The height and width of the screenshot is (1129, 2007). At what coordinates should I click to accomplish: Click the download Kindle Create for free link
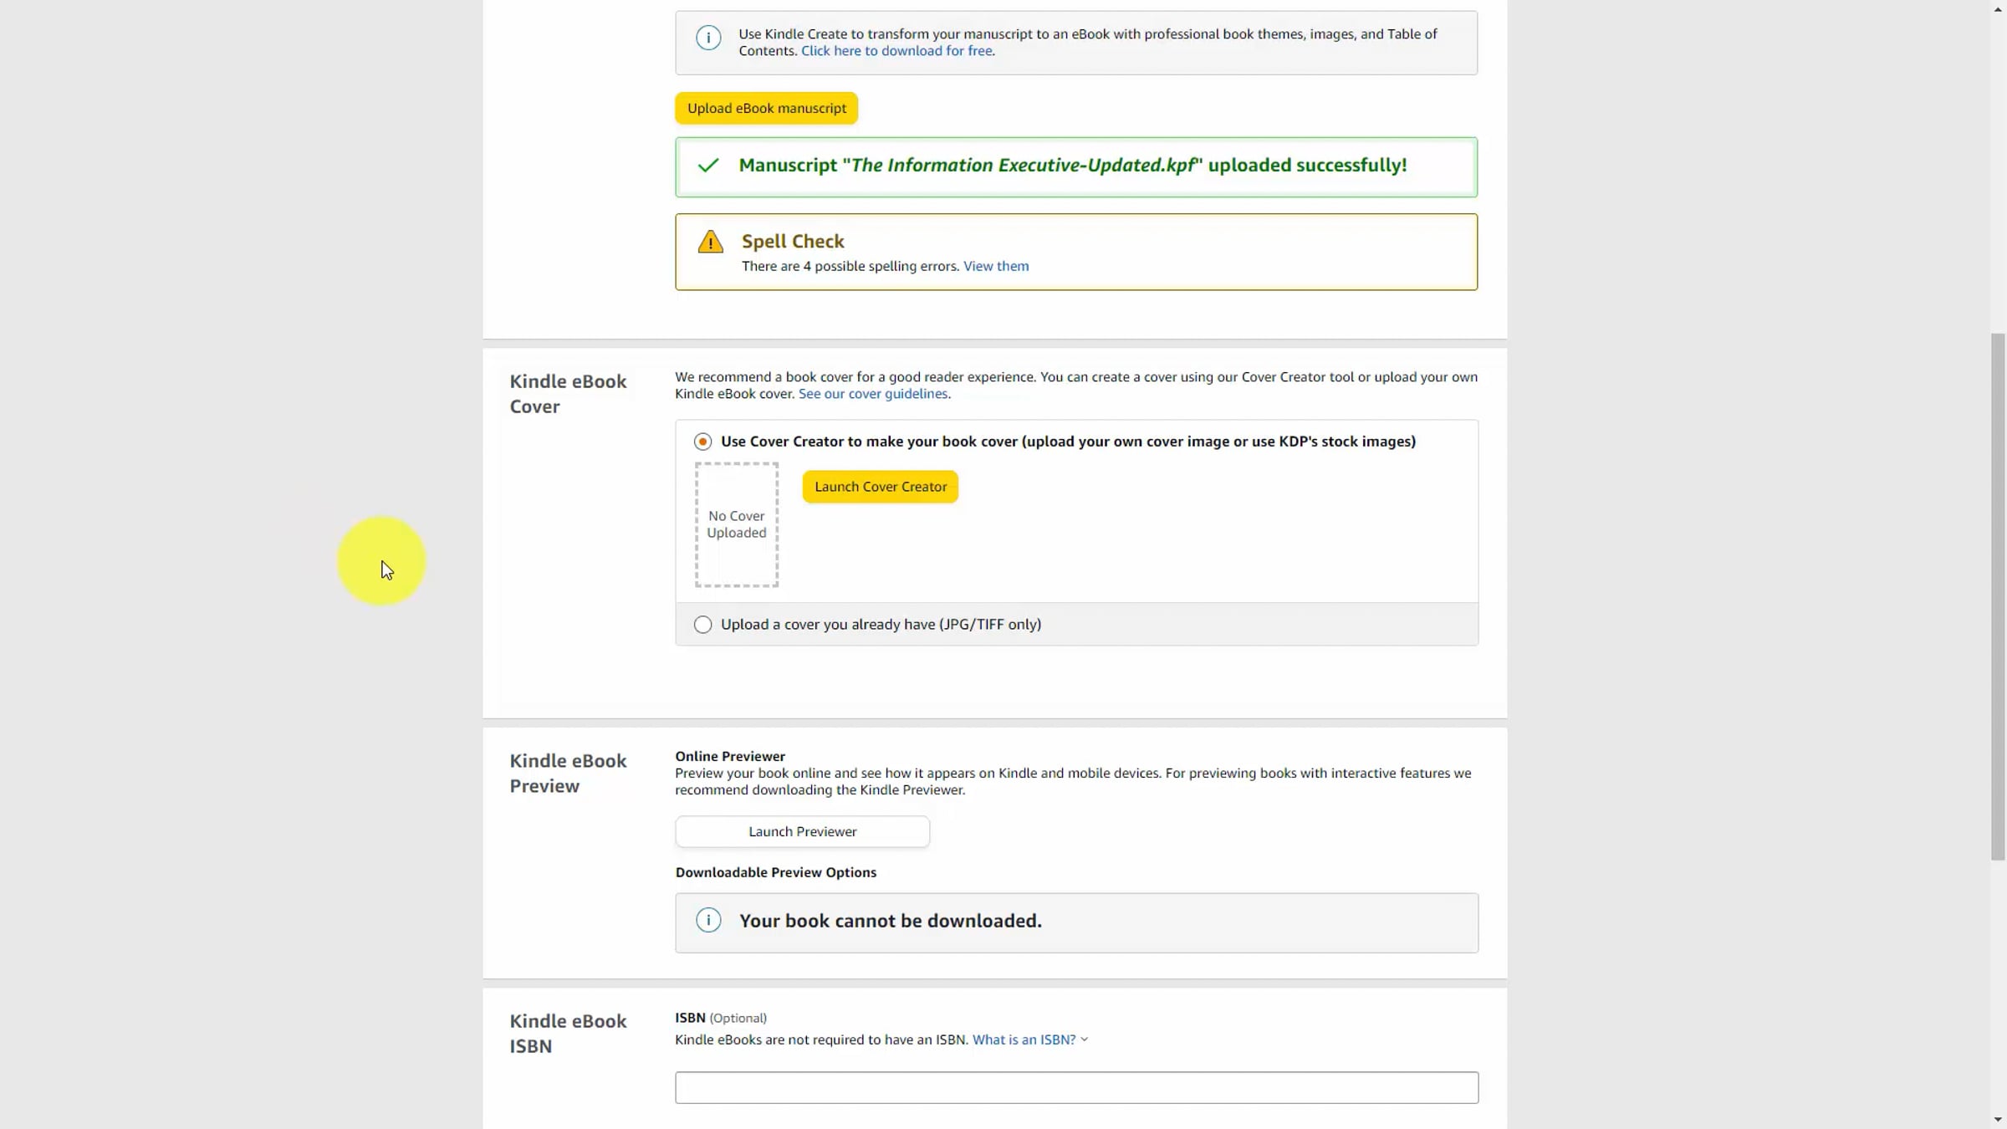point(896,51)
